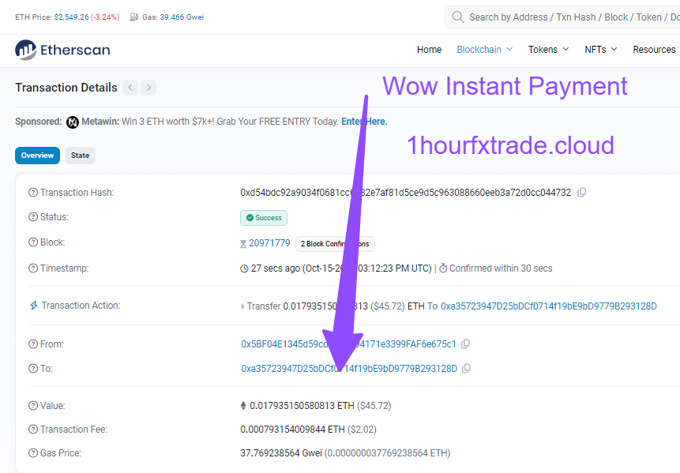Switch to the Overview tab
Screen dimensions: 680x473
tap(37, 156)
